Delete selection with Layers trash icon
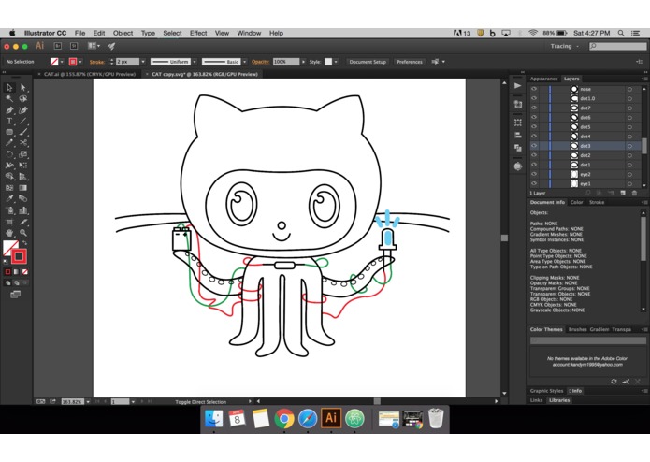Image resolution: width=650 pixels, height=462 pixels. (634, 193)
